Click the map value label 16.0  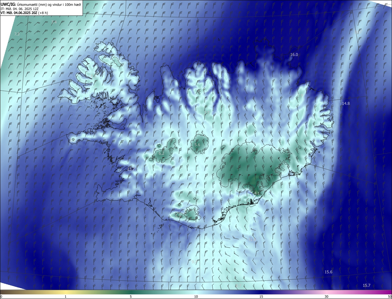(294, 54)
